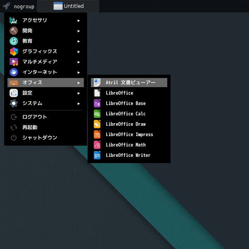Click the Untitled taskbar window button
This screenshot has width=249, height=249.
coord(68,6)
